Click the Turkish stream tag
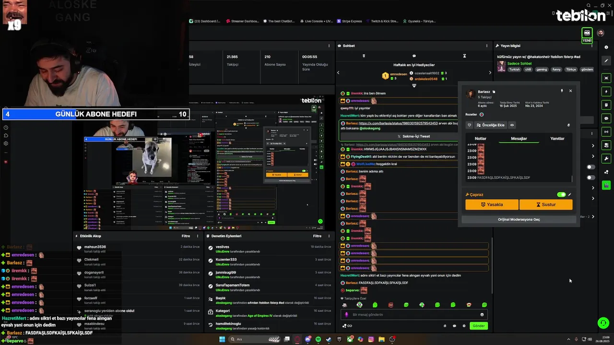This screenshot has width=614, height=345. 514,69
